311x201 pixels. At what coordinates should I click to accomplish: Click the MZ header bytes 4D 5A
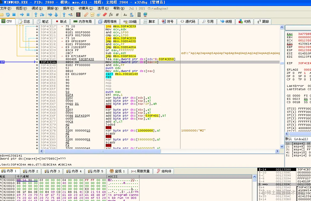[21, 180]
